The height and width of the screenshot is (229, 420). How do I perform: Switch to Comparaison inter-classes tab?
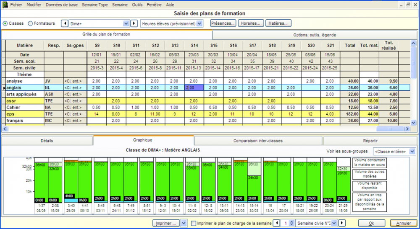tap(258, 141)
